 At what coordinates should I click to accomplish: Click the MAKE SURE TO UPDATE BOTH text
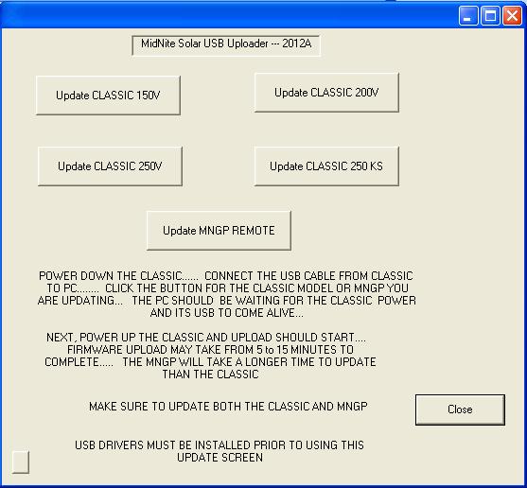228,407
